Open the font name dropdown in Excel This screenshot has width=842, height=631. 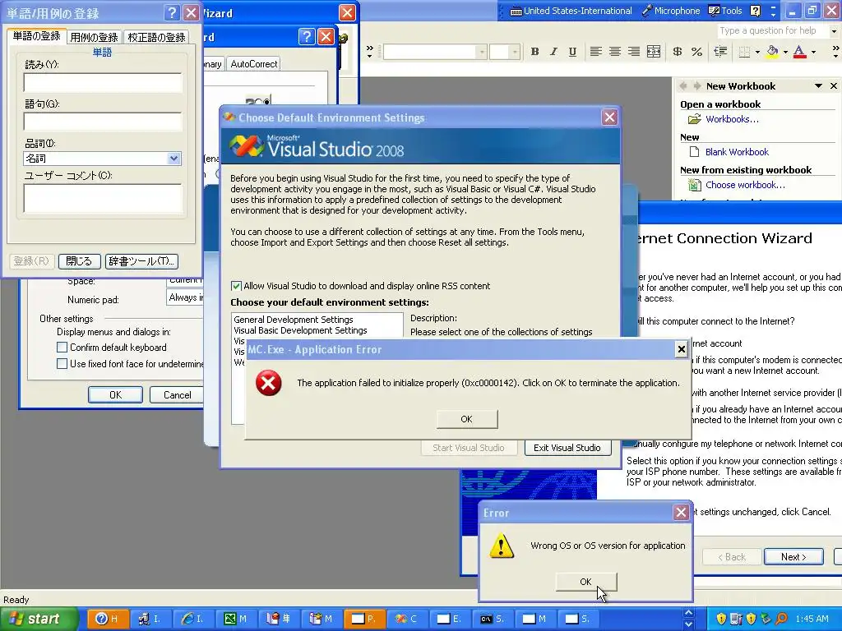[482, 52]
